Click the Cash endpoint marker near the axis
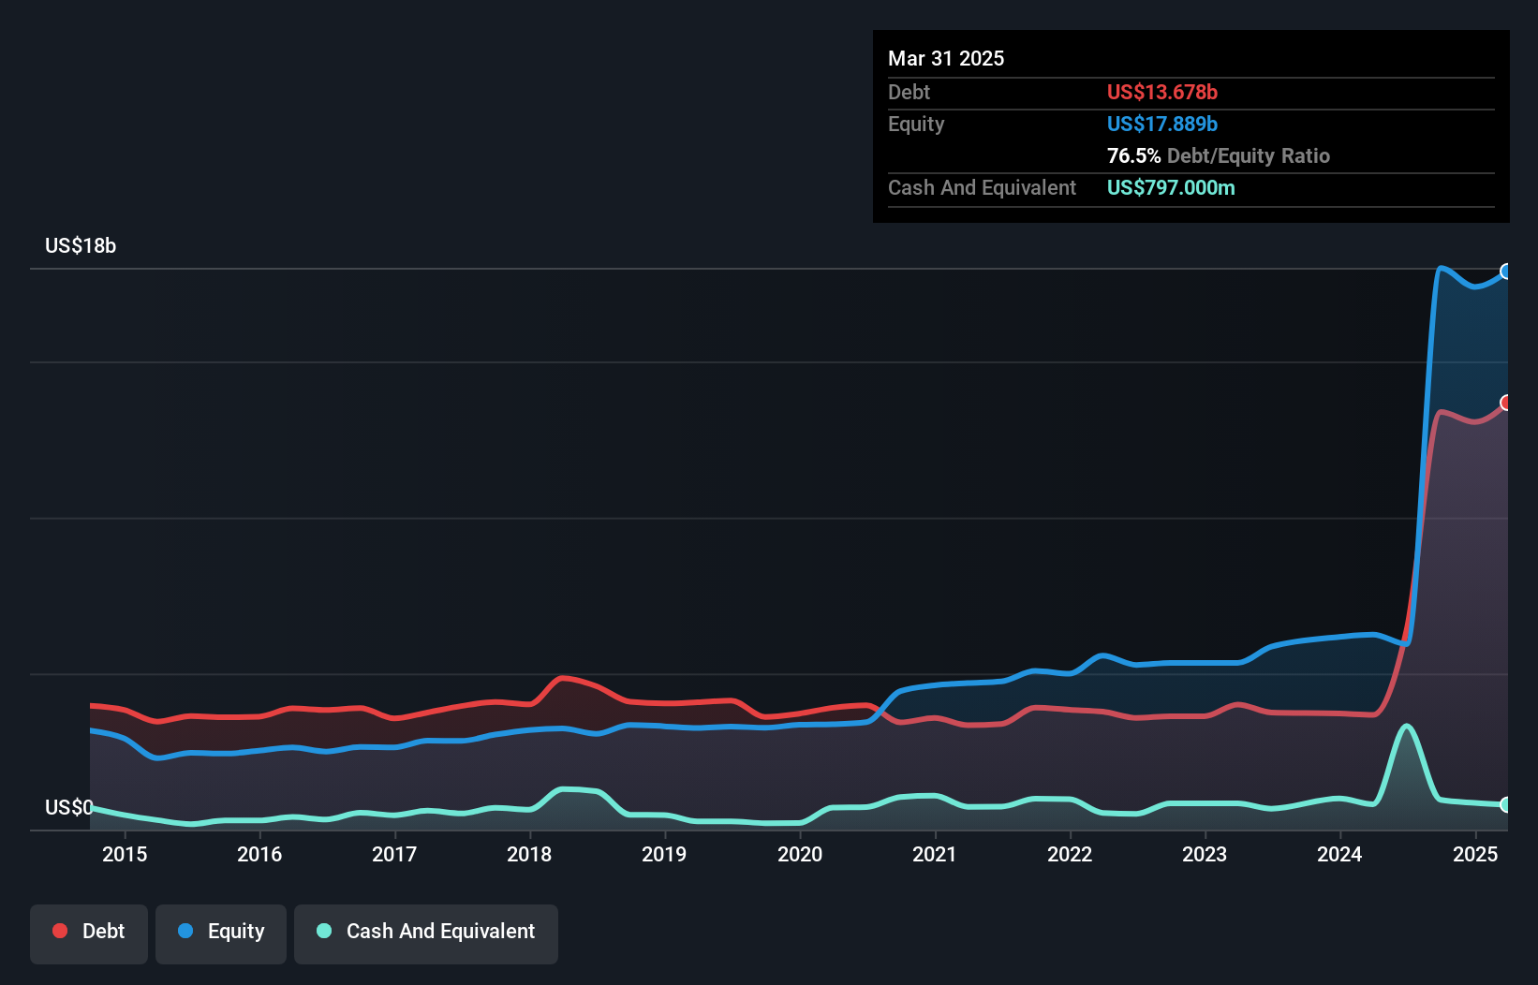The image size is (1538, 985). point(1507,804)
